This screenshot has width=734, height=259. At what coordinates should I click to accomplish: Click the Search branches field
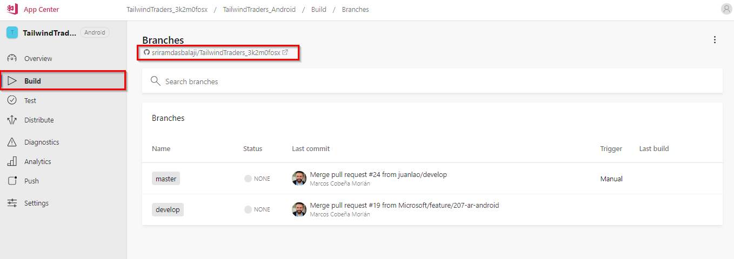coord(432,81)
